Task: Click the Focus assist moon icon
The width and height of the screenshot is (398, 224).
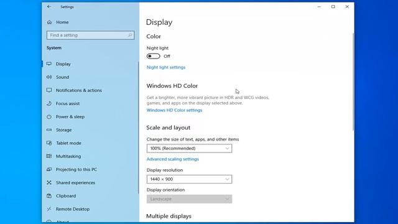Action: pyautogui.click(x=49, y=103)
